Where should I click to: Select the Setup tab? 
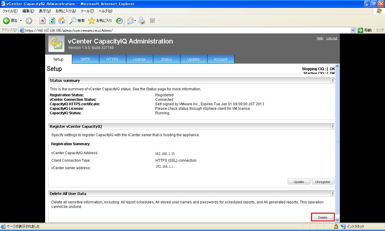58,59
